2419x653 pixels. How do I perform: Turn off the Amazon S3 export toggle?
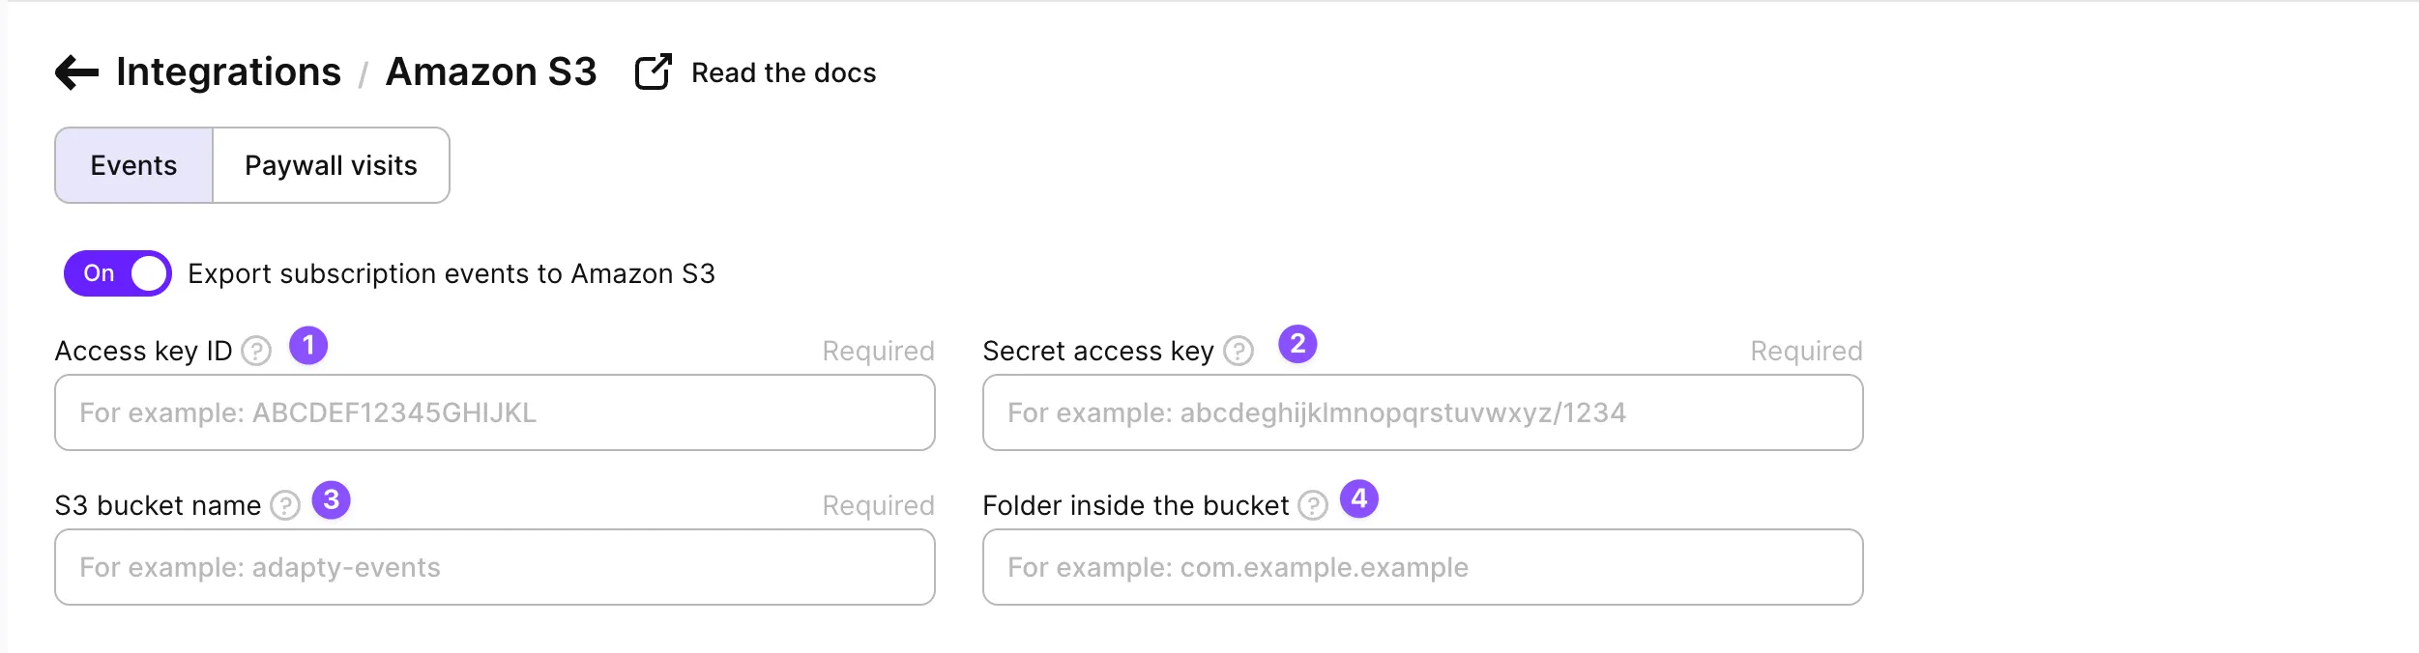tap(118, 273)
